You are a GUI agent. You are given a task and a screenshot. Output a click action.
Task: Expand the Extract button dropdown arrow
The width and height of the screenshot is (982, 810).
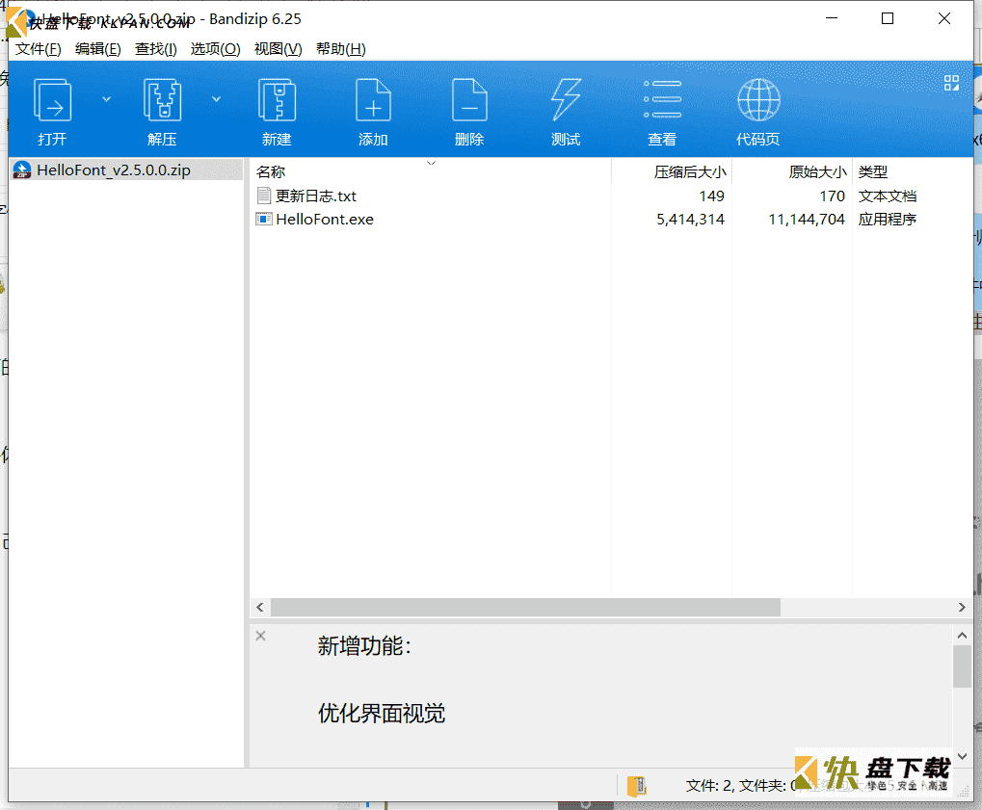pyautogui.click(x=216, y=99)
